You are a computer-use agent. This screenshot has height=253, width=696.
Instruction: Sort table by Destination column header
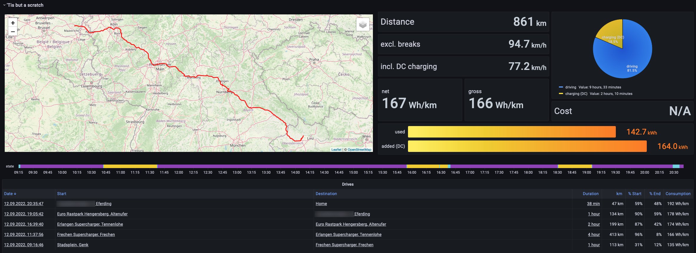pyautogui.click(x=326, y=194)
